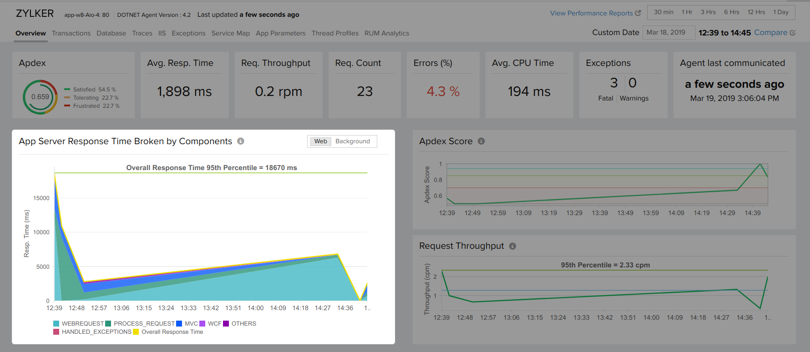Toggle PROCESS_REQUEST legend entry
The image size is (810, 352).
point(140,324)
